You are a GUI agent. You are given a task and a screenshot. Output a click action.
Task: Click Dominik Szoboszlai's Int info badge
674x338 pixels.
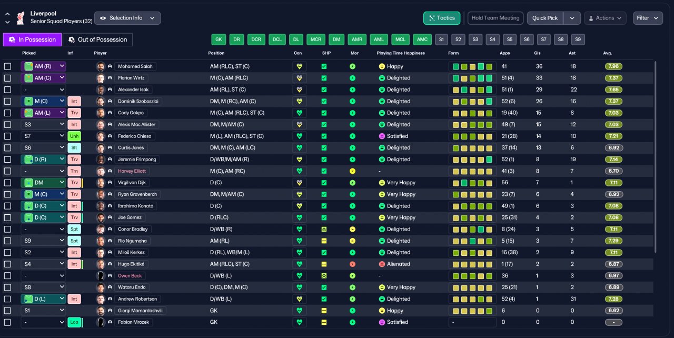tap(74, 101)
